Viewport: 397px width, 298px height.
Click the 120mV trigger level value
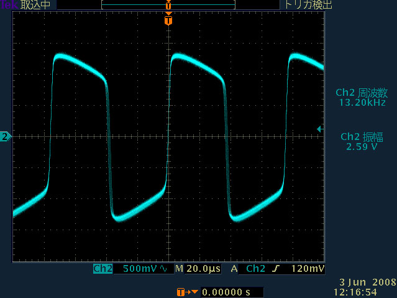pyautogui.click(x=308, y=269)
